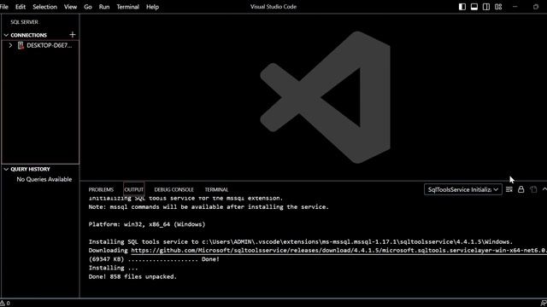547x307 pixels.
Task: Open the File menu
Action: click(x=3, y=7)
